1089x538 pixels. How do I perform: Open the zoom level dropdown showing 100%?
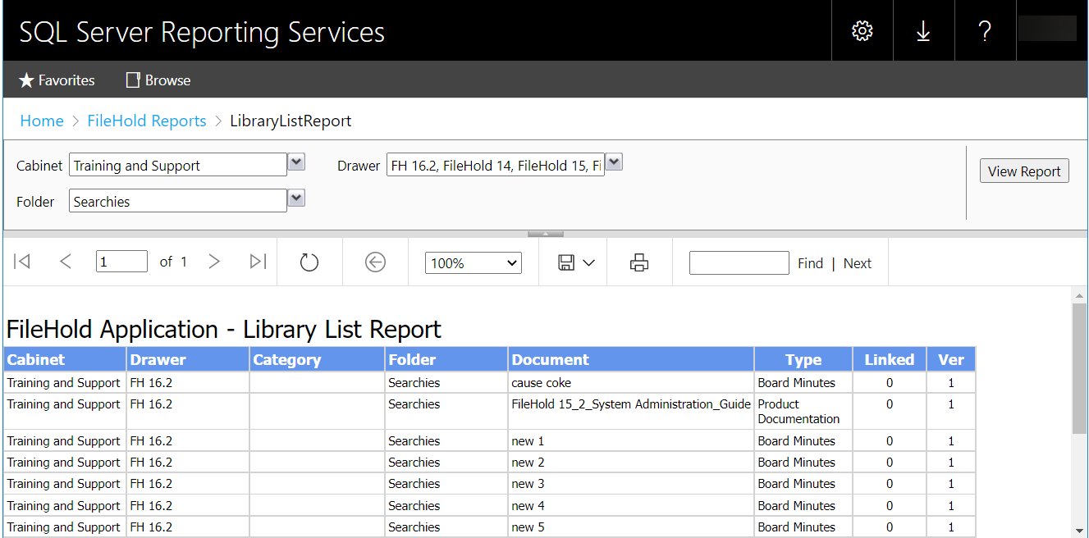473,262
